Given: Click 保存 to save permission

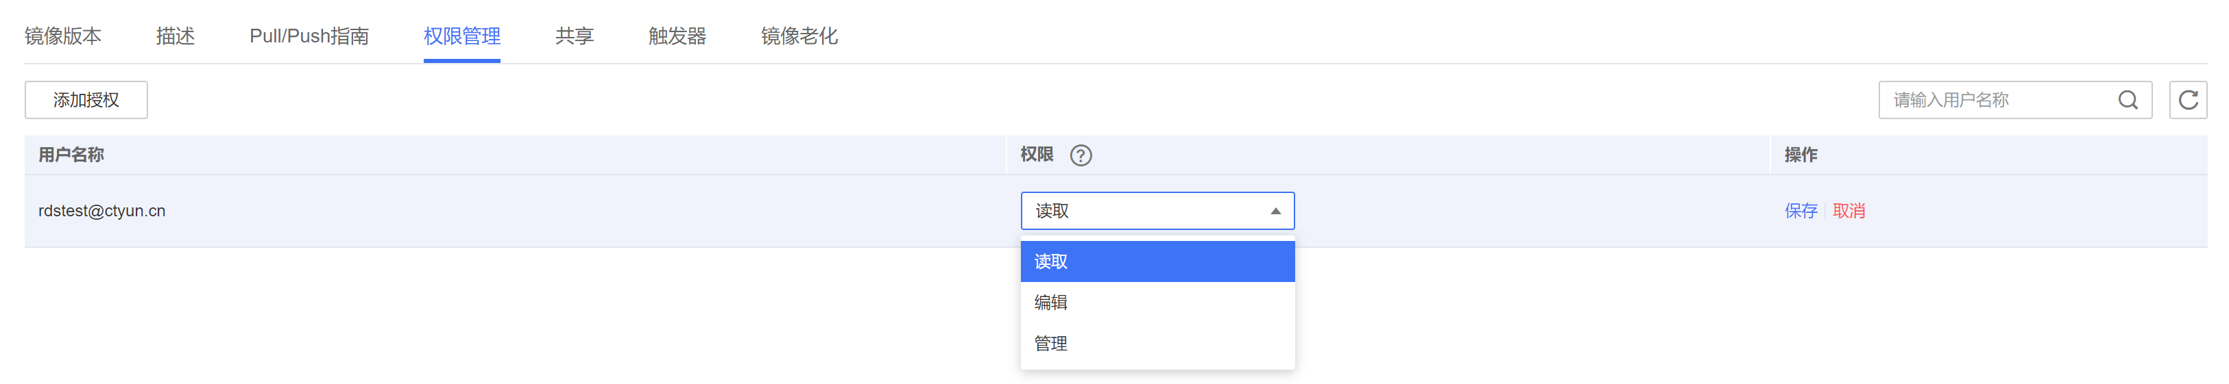Looking at the screenshot, I should (1800, 212).
